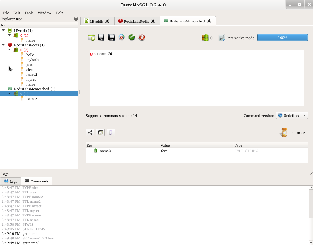The height and width of the screenshot is (245, 313).
Task: Close the RedisLabsMemcached tab with its X
Action: (x=209, y=21)
